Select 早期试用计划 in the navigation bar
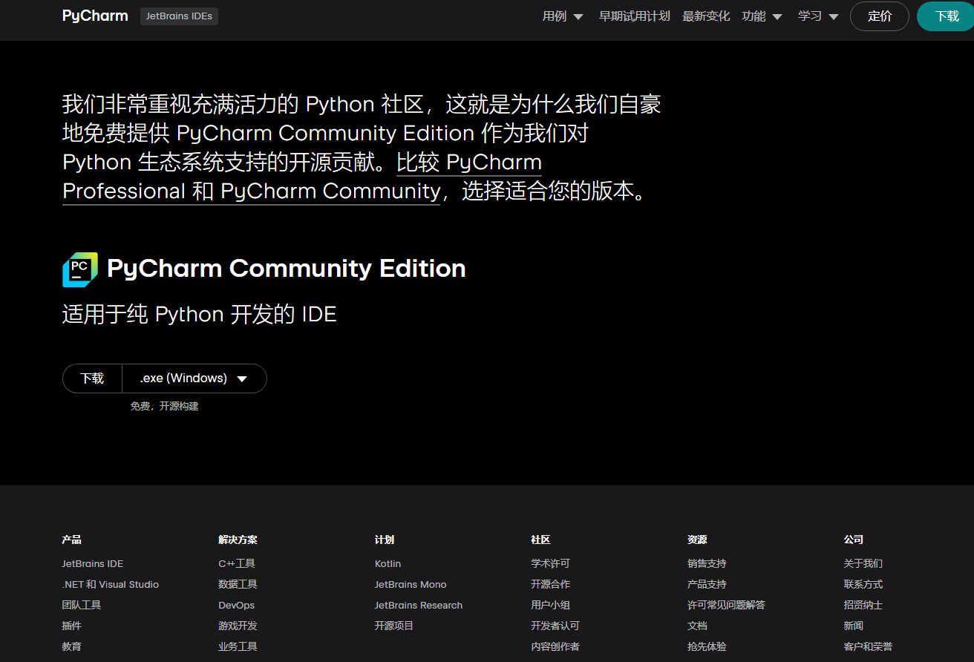974x662 pixels. pos(635,16)
